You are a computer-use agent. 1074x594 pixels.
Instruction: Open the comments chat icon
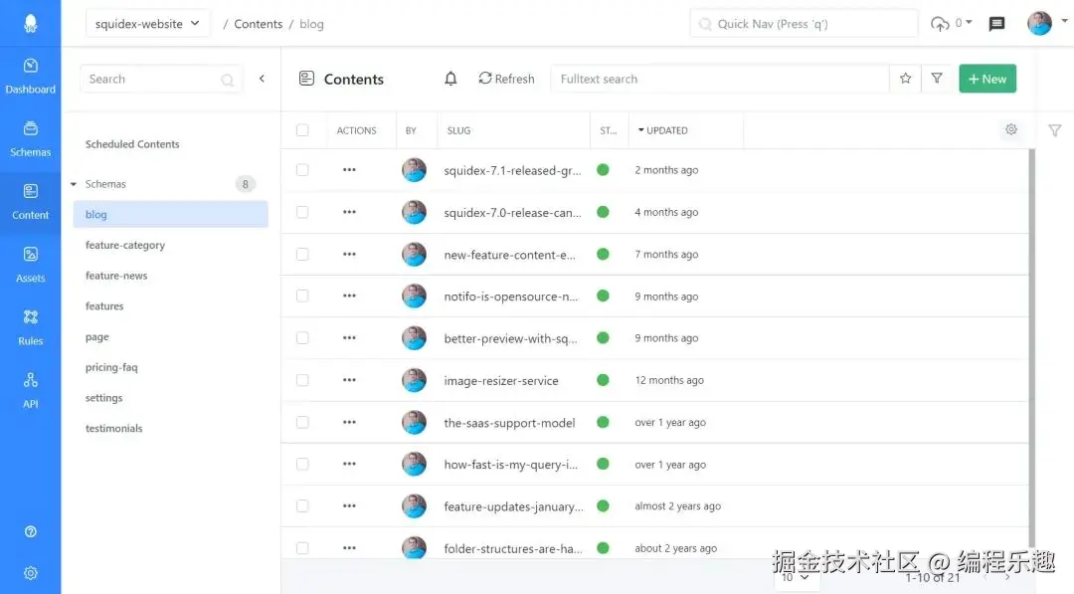click(x=996, y=24)
